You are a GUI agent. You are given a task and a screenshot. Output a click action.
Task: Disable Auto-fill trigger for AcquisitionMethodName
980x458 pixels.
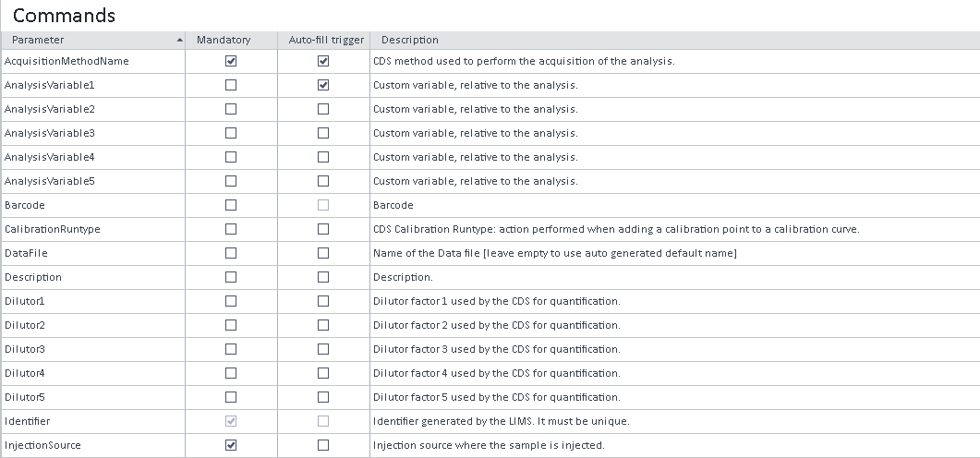tap(323, 61)
